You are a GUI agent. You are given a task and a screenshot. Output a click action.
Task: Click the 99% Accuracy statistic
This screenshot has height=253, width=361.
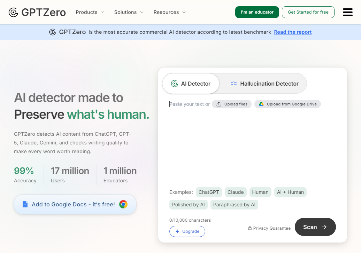[25, 175]
